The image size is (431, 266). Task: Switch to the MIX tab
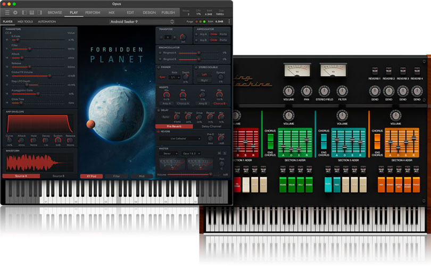[x=111, y=13]
